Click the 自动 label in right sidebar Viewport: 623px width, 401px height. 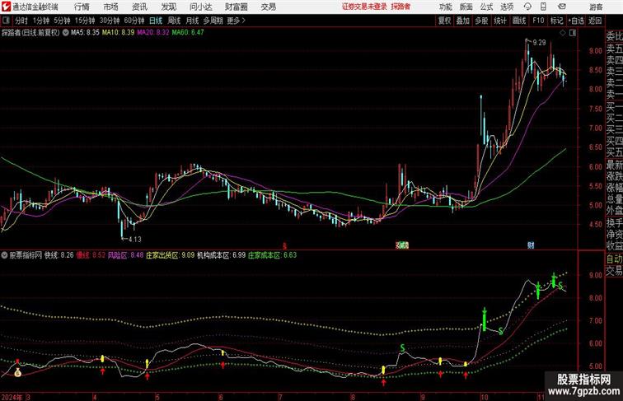tap(614, 259)
